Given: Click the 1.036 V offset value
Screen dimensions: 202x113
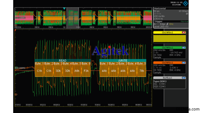Looking at the screenshot, I should tap(174, 68).
